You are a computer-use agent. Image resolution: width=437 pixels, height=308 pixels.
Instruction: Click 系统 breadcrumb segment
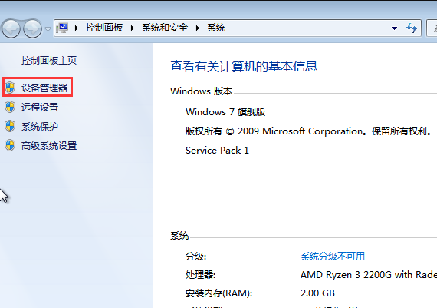tap(216, 28)
